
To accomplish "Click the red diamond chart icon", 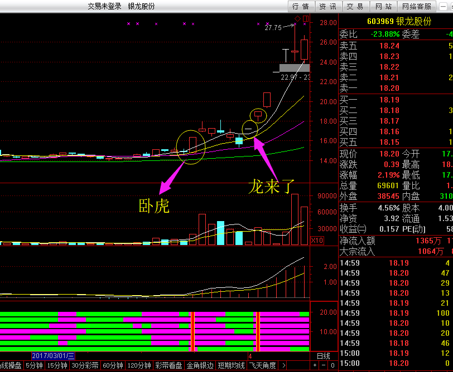I will (297, 19).
